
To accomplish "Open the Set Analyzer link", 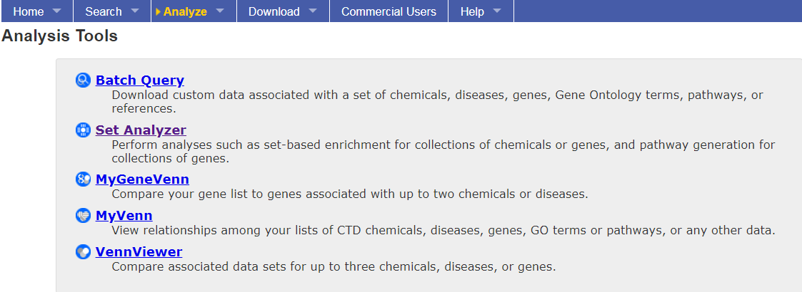I will click(141, 130).
